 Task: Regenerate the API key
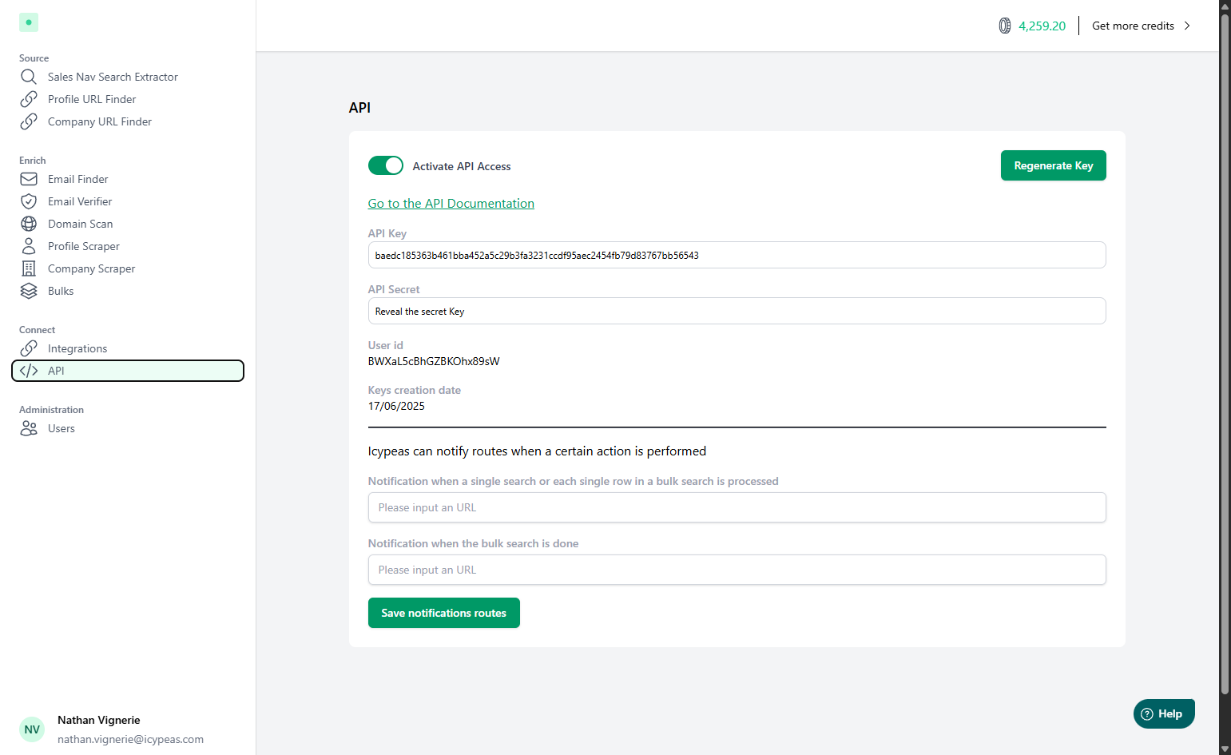coord(1053,165)
